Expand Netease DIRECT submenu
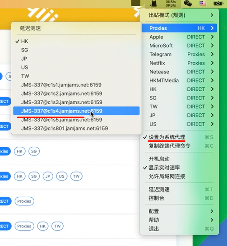 point(179,72)
